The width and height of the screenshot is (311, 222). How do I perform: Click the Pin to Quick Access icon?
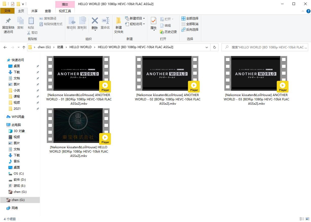(x=8, y=21)
